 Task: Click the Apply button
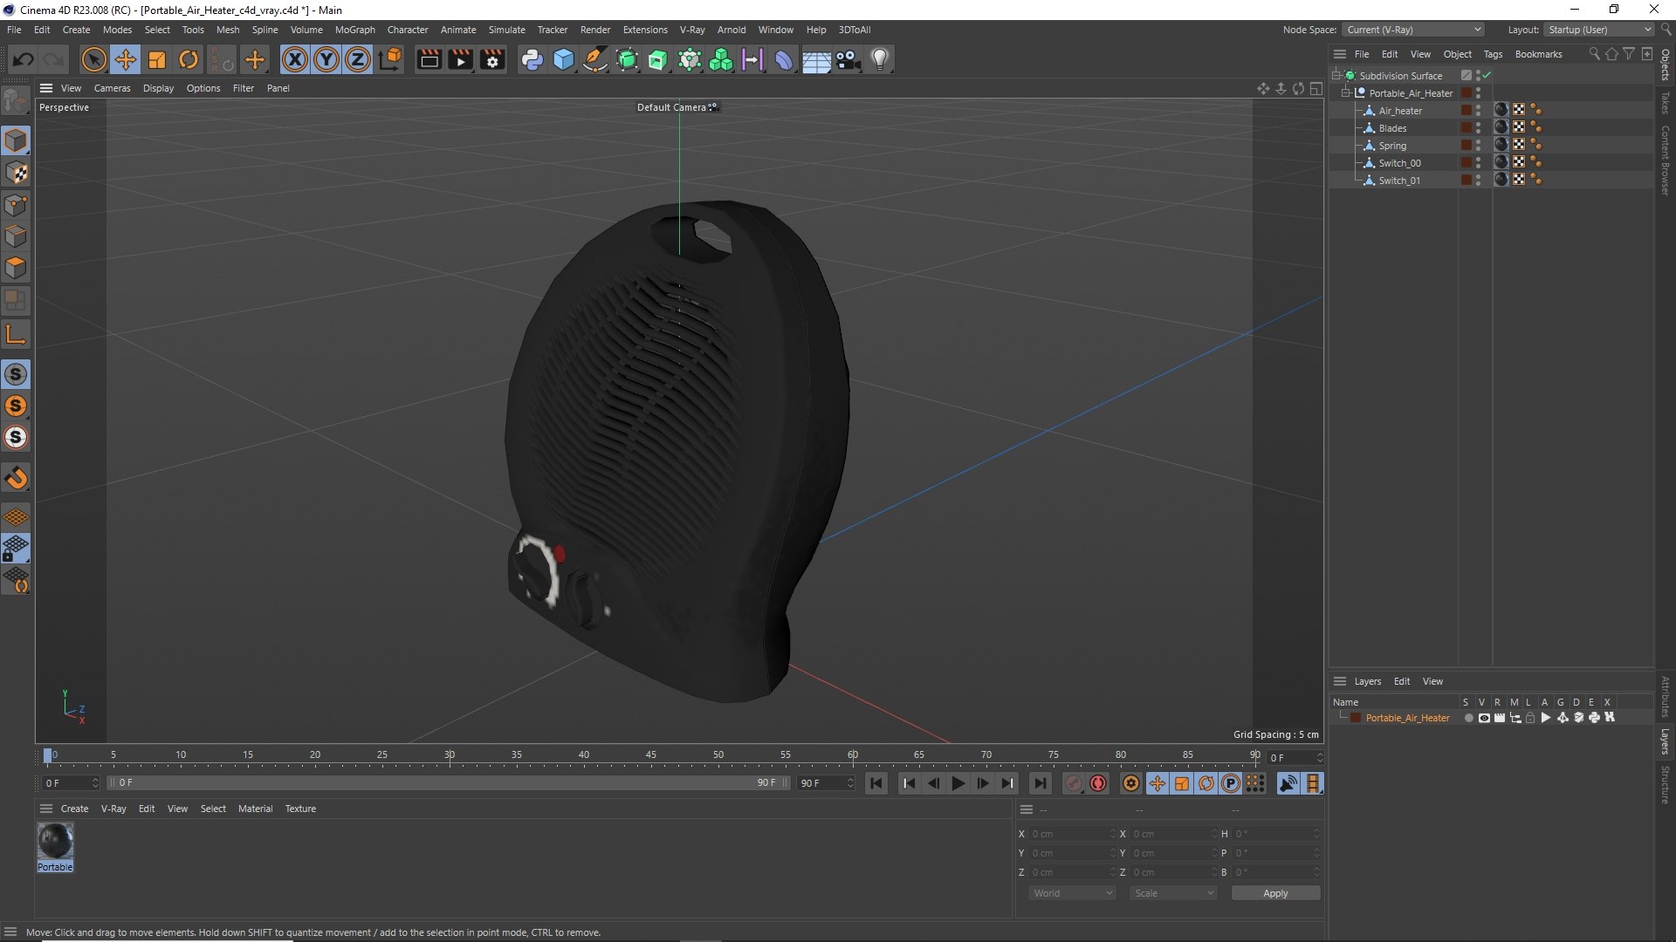point(1275,893)
